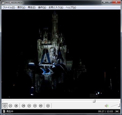Viewport: 122px width, 115px height.
Task: Pause the video playback
Action: [10, 106]
